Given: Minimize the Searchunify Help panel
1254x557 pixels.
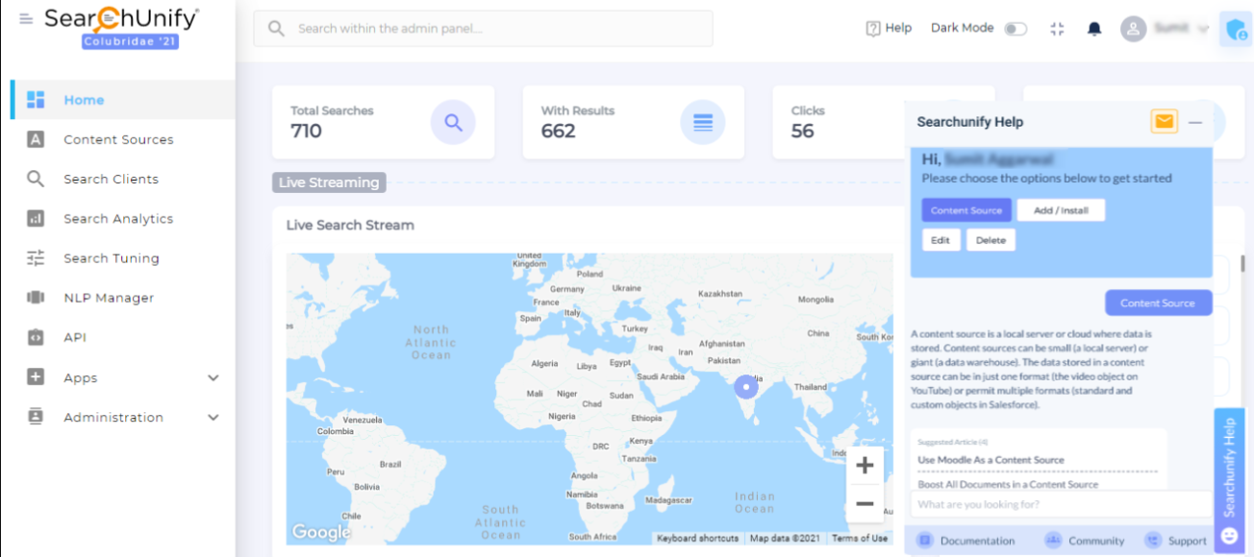Looking at the screenshot, I should 1195,123.
